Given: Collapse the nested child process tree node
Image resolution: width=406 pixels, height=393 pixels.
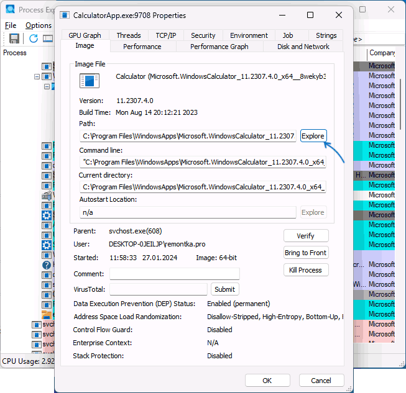Looking at the screenshot, I should pyautogui.click(x=47, y=87).
